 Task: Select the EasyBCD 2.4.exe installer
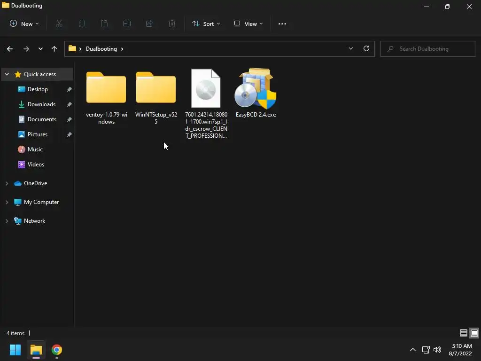pyautogui.click(x=256, y=93)
